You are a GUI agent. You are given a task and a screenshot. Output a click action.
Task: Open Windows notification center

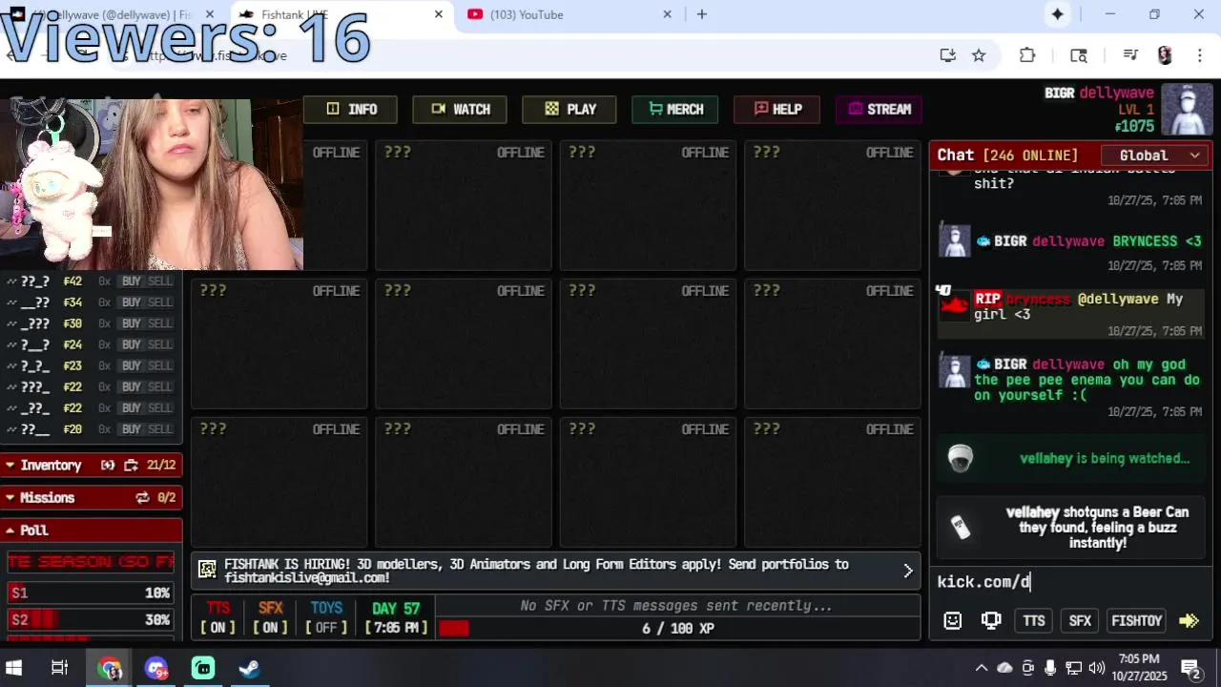pos(1190,668)
